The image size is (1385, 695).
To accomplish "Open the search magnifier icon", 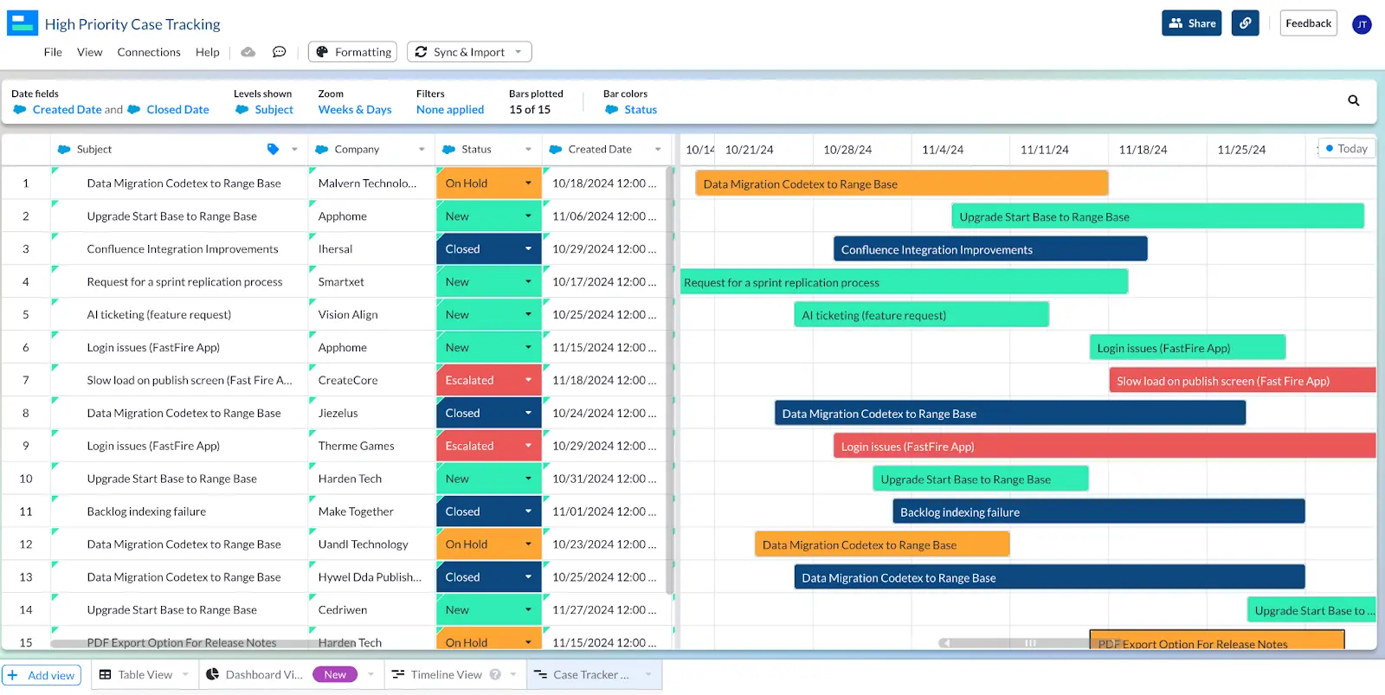I will [1354, 100].
